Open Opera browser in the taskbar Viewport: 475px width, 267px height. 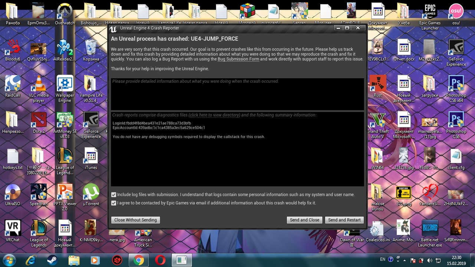pos(160,260)
